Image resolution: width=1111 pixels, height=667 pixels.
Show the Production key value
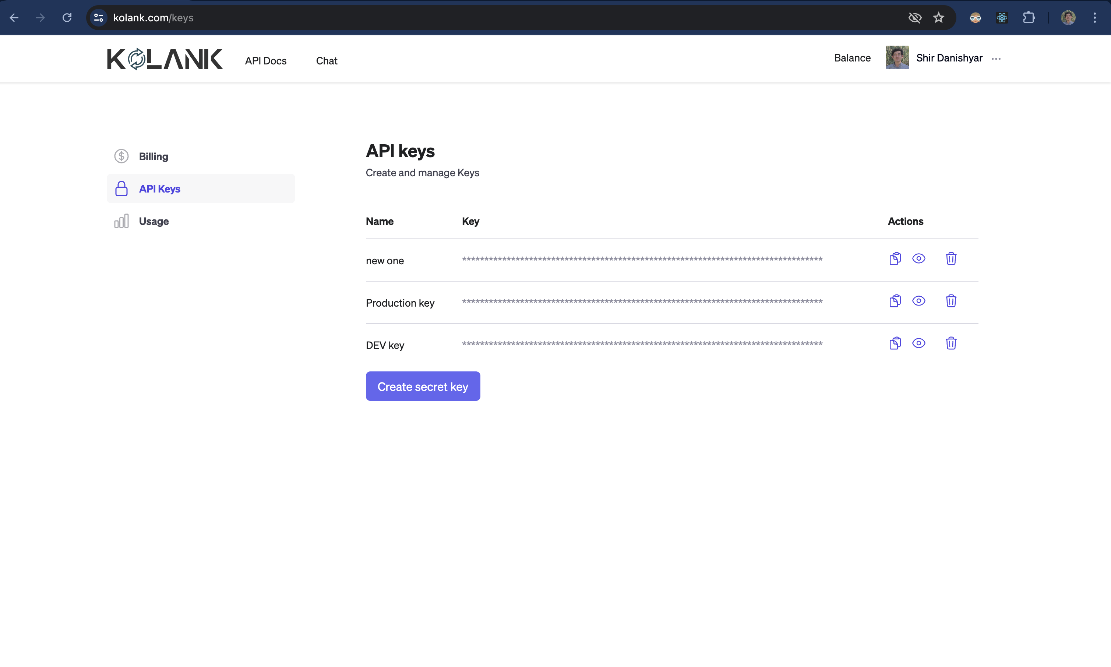tap(918, 301)
